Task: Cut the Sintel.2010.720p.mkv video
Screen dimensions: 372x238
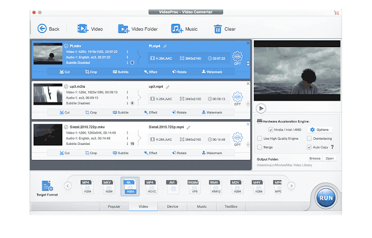Action: coord(65,153)
